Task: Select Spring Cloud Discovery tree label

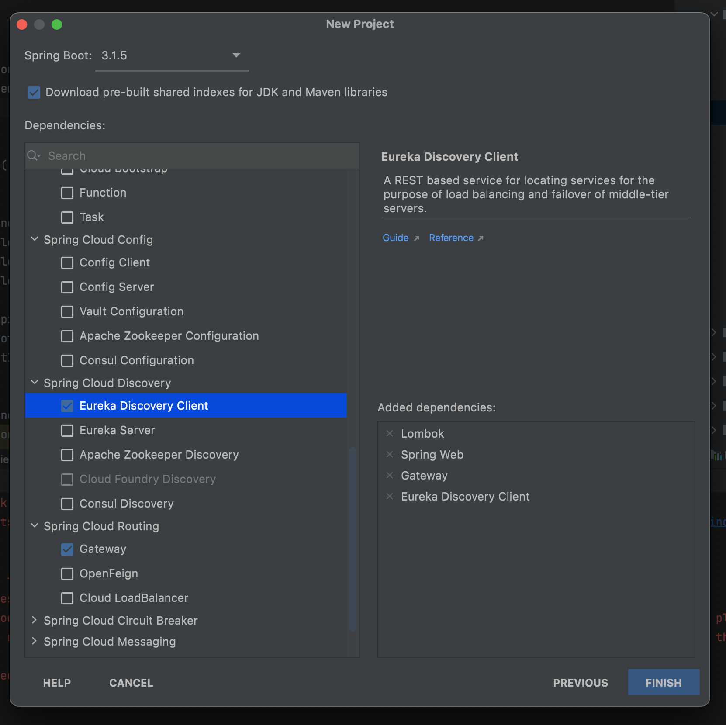Action: click(x=107, y=383)
